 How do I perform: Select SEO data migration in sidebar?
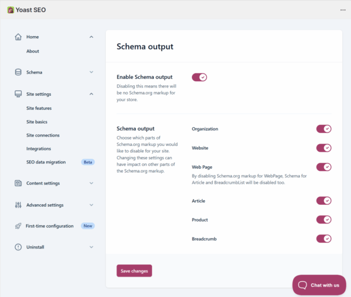(46, 162)
